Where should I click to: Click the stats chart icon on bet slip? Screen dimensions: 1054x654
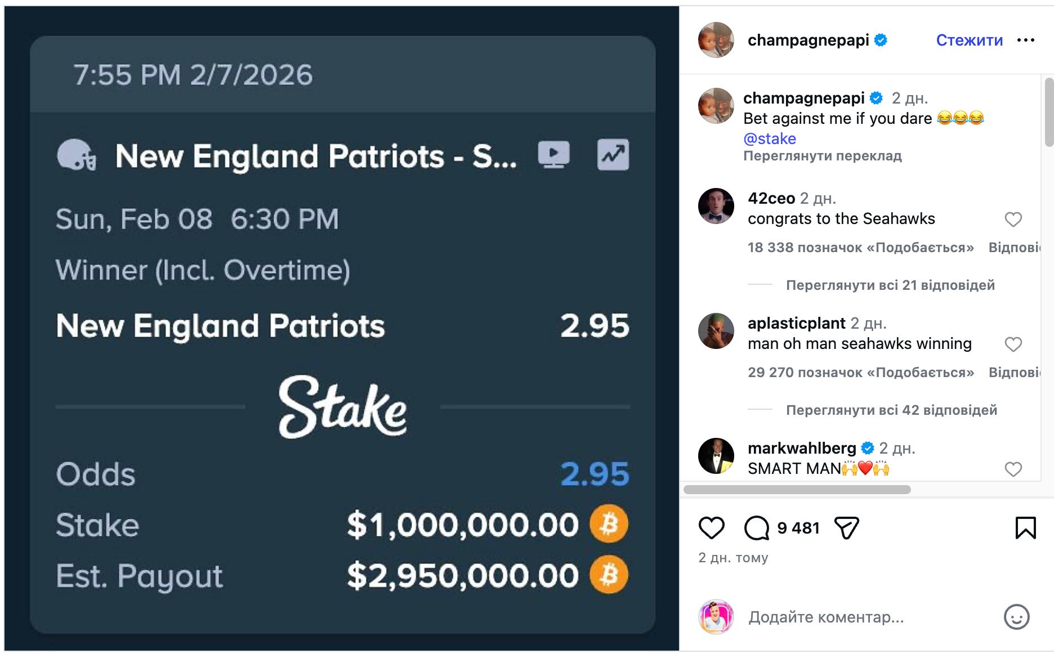coord(613,155)
